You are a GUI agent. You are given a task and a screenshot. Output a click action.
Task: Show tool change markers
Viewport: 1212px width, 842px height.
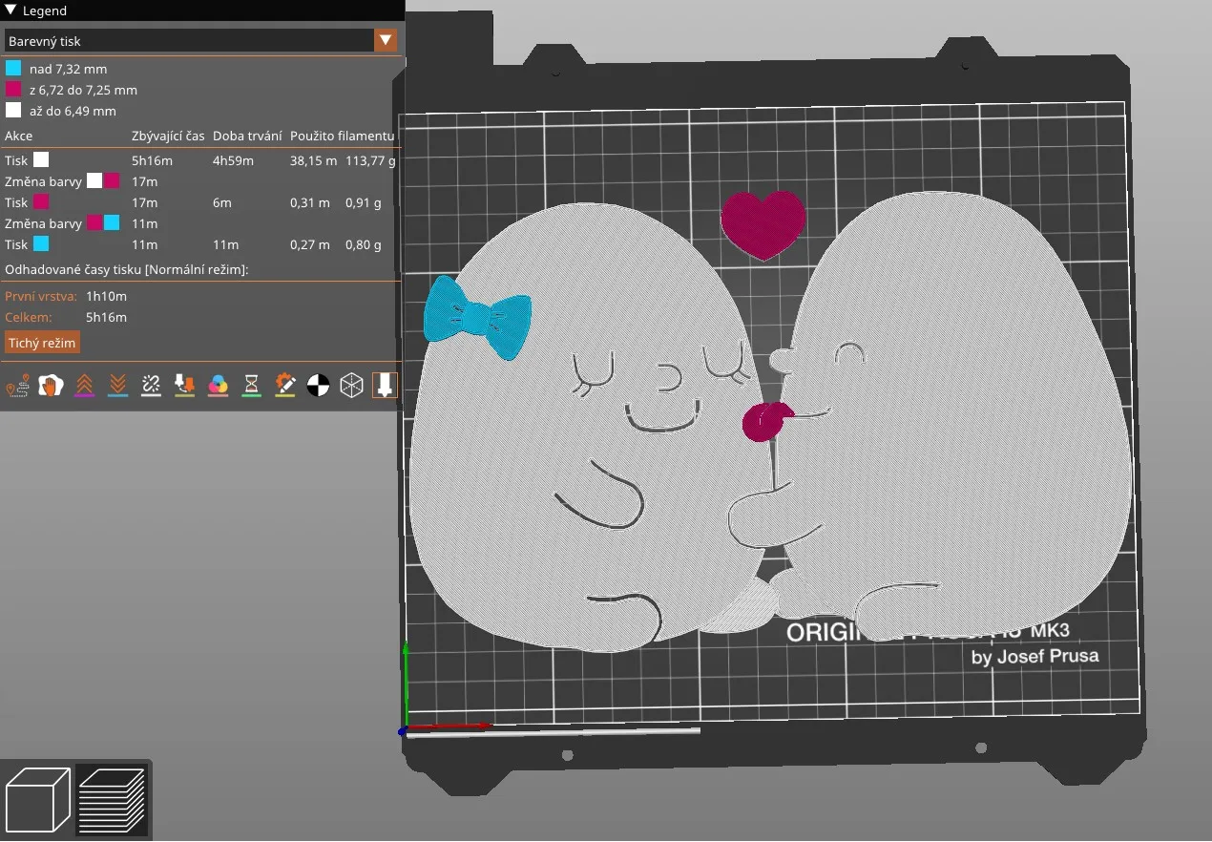[x=184, y=385]
